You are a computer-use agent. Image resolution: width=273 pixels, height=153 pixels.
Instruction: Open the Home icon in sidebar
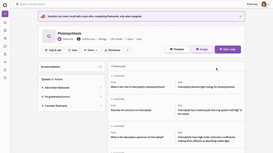pos(5,22)
